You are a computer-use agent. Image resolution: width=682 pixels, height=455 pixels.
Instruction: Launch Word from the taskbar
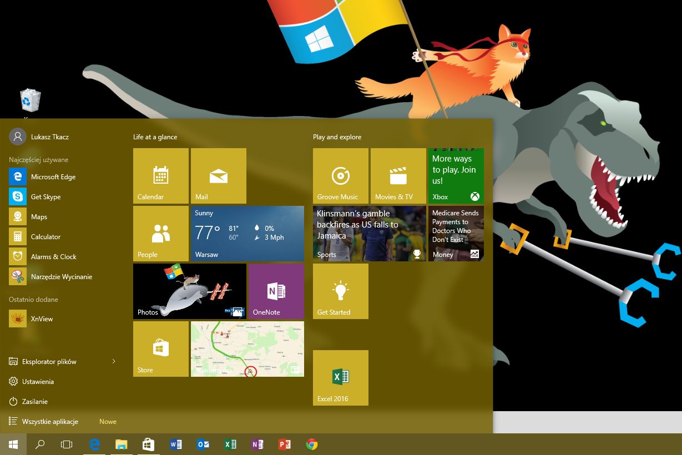(x=176, y=444)
